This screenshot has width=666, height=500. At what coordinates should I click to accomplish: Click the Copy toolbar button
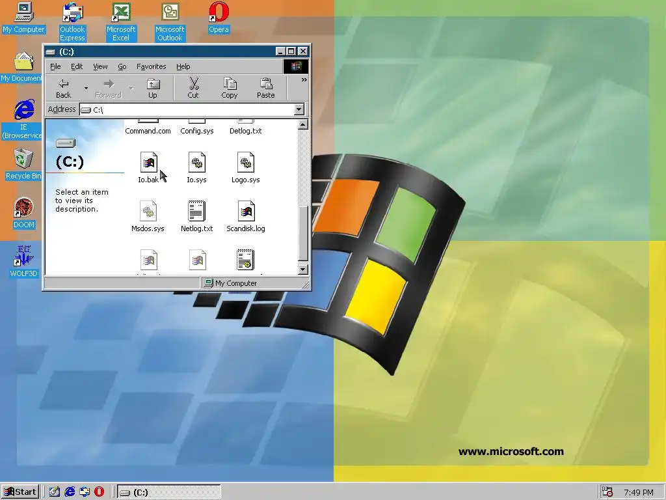coord(230,88)
